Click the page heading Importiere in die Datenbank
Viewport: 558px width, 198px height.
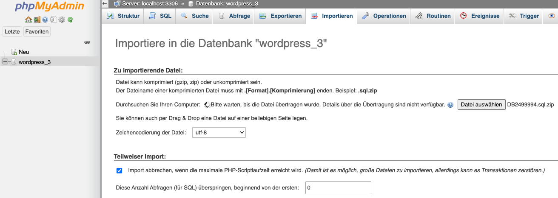point(221,44)
